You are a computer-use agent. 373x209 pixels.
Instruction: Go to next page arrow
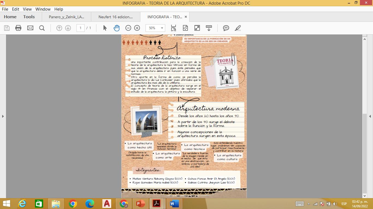(x=68, y=28)
